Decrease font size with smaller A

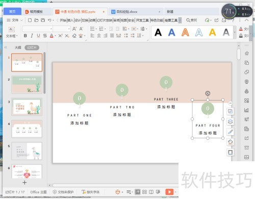81,29
